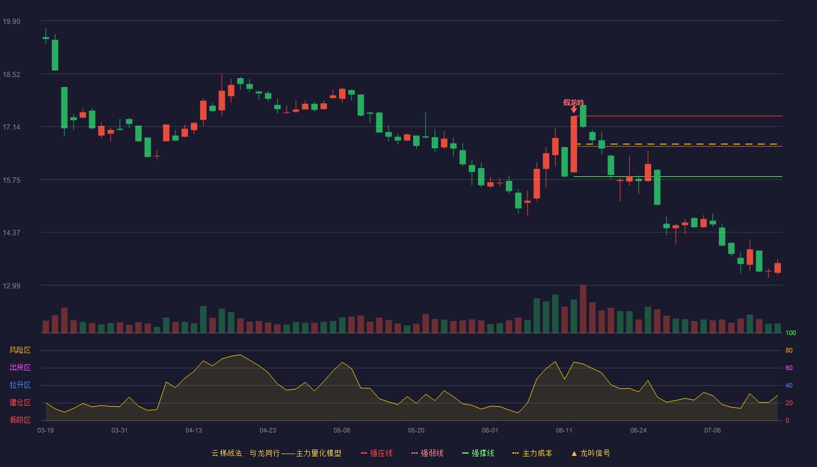Viewport: 817px width, 467px height.
Task: Toggle the 主力成本 legend entry
Action: tap(532, 453)
